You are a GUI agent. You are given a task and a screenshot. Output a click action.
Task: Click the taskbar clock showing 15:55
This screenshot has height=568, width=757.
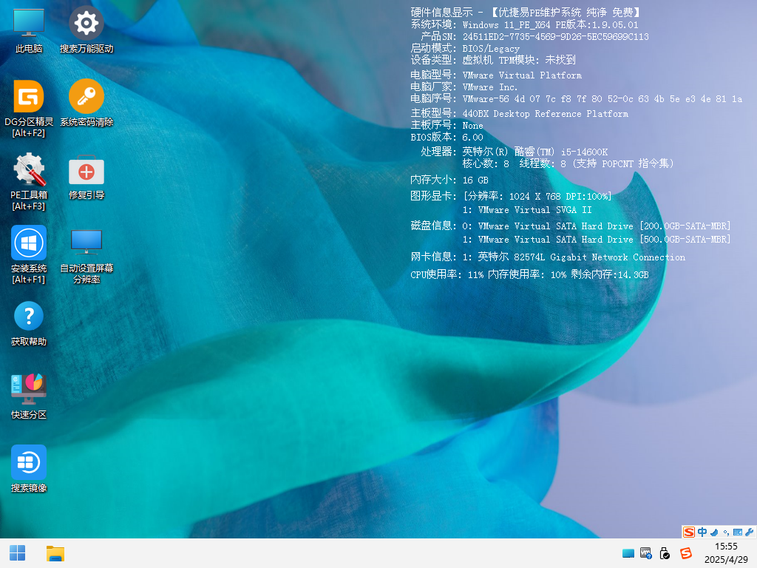pyautogui.click(x=726, y=553)
